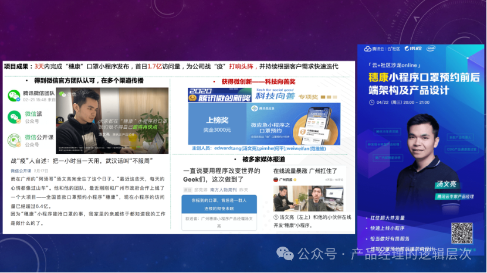Click the 主创人员 credits line
Screen dimensions: 487x273
pos(259,148)
